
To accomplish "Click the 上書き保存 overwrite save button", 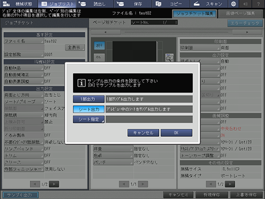I will 246,195.
